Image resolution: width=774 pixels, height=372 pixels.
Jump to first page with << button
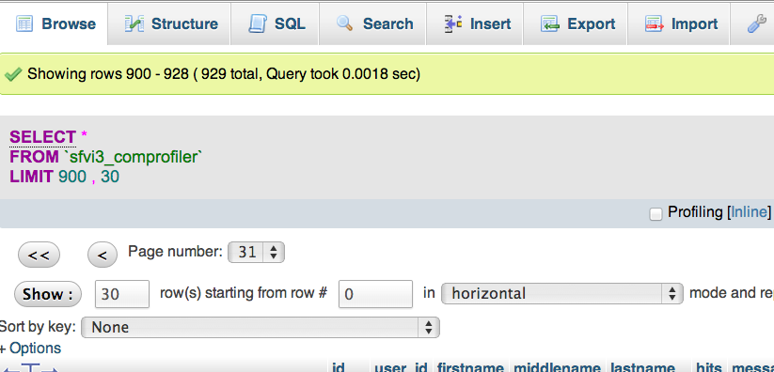(39, 256)
